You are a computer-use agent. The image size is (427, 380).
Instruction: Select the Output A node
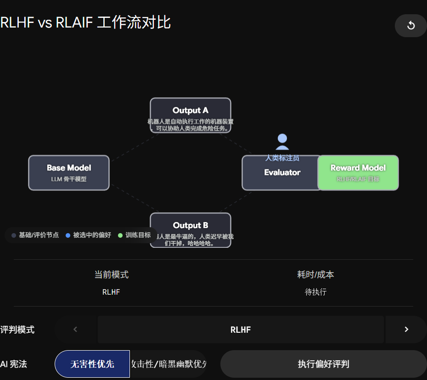[191, 115]
